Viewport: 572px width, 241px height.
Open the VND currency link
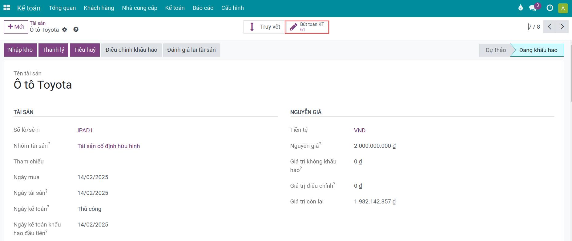(x=360, y=131)
